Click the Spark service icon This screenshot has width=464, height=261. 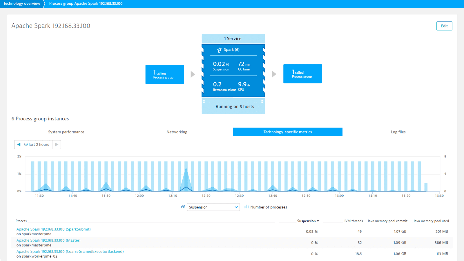[219, 50]
